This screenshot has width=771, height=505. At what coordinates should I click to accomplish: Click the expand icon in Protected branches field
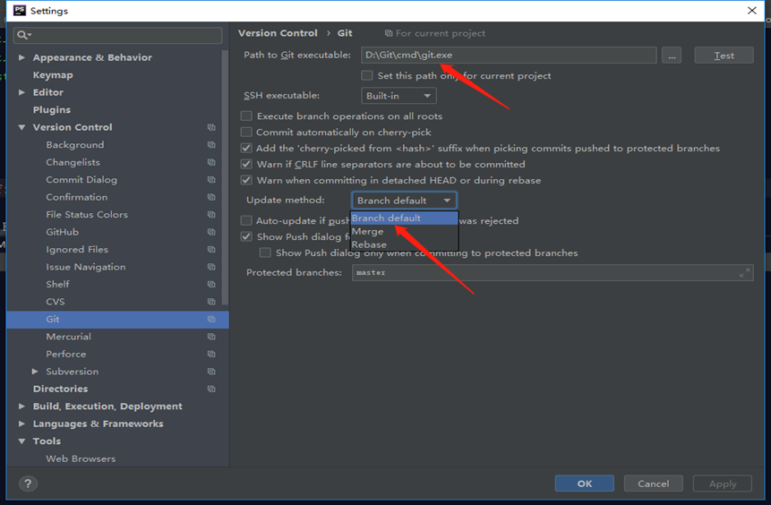tap(744, 273)
